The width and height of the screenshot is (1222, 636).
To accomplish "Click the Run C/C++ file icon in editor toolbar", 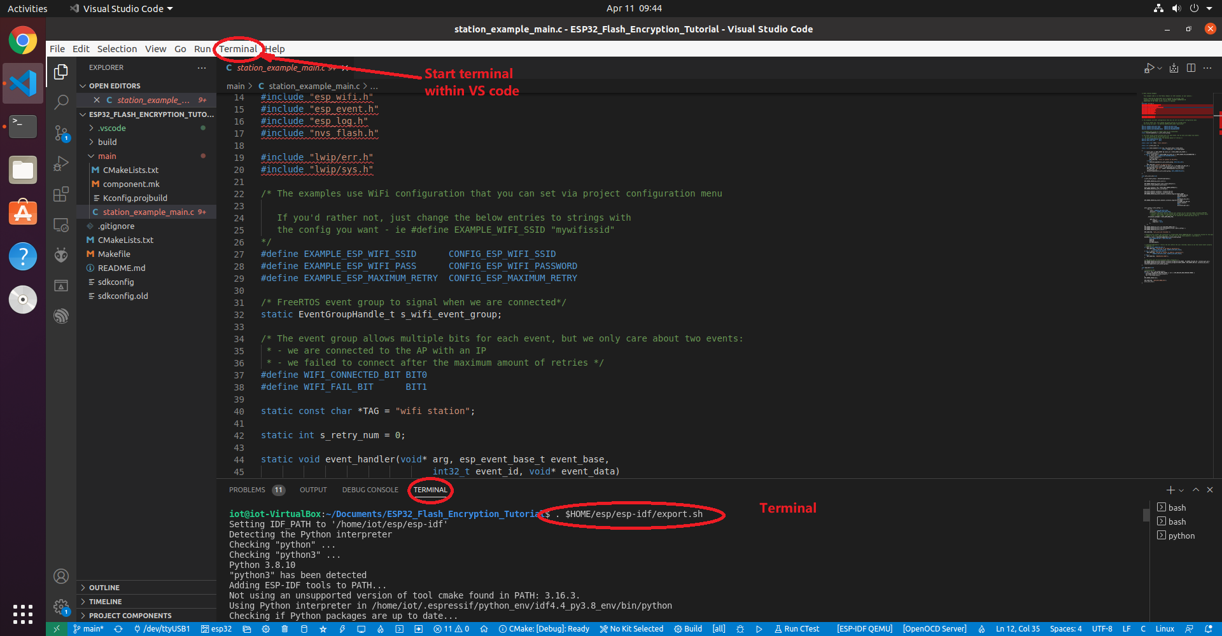I will pyautogui.click(x=1149, y=68).
